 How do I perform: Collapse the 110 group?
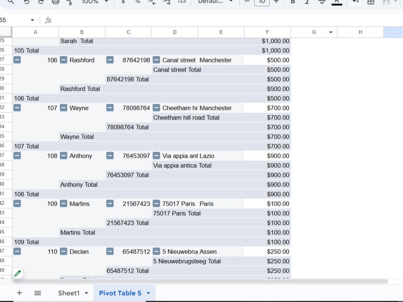17,252
